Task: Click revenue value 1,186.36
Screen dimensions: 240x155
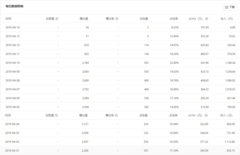Action: 230,63
